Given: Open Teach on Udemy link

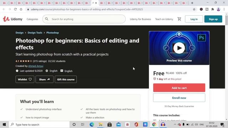Looking at the screenshot, I should [x=164, y=19].
